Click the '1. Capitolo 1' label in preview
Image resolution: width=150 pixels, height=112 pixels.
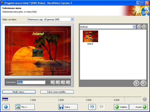38,59
